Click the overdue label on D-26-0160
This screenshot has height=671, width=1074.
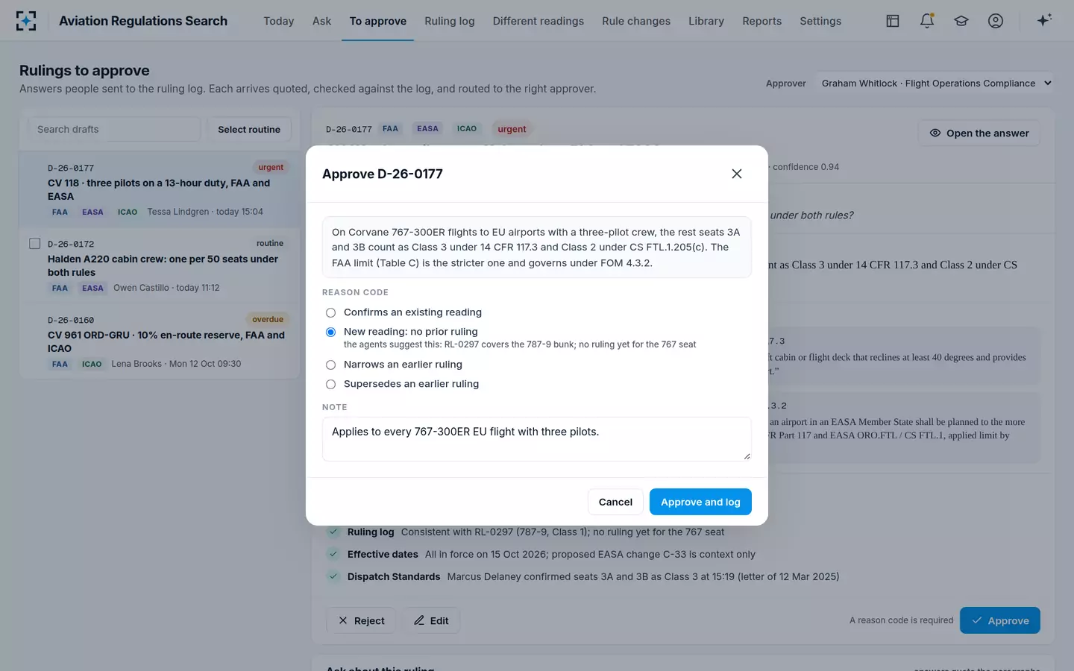[268, 319]
